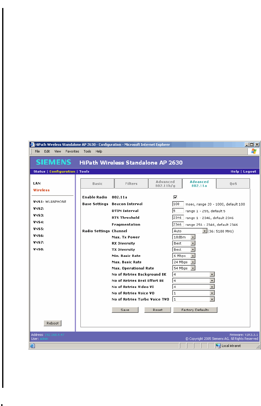Image resolution: width=261 pixels, height=406 pixels.
Task: Click the Factory Defaults button
Action: click(x=195, y=310)
